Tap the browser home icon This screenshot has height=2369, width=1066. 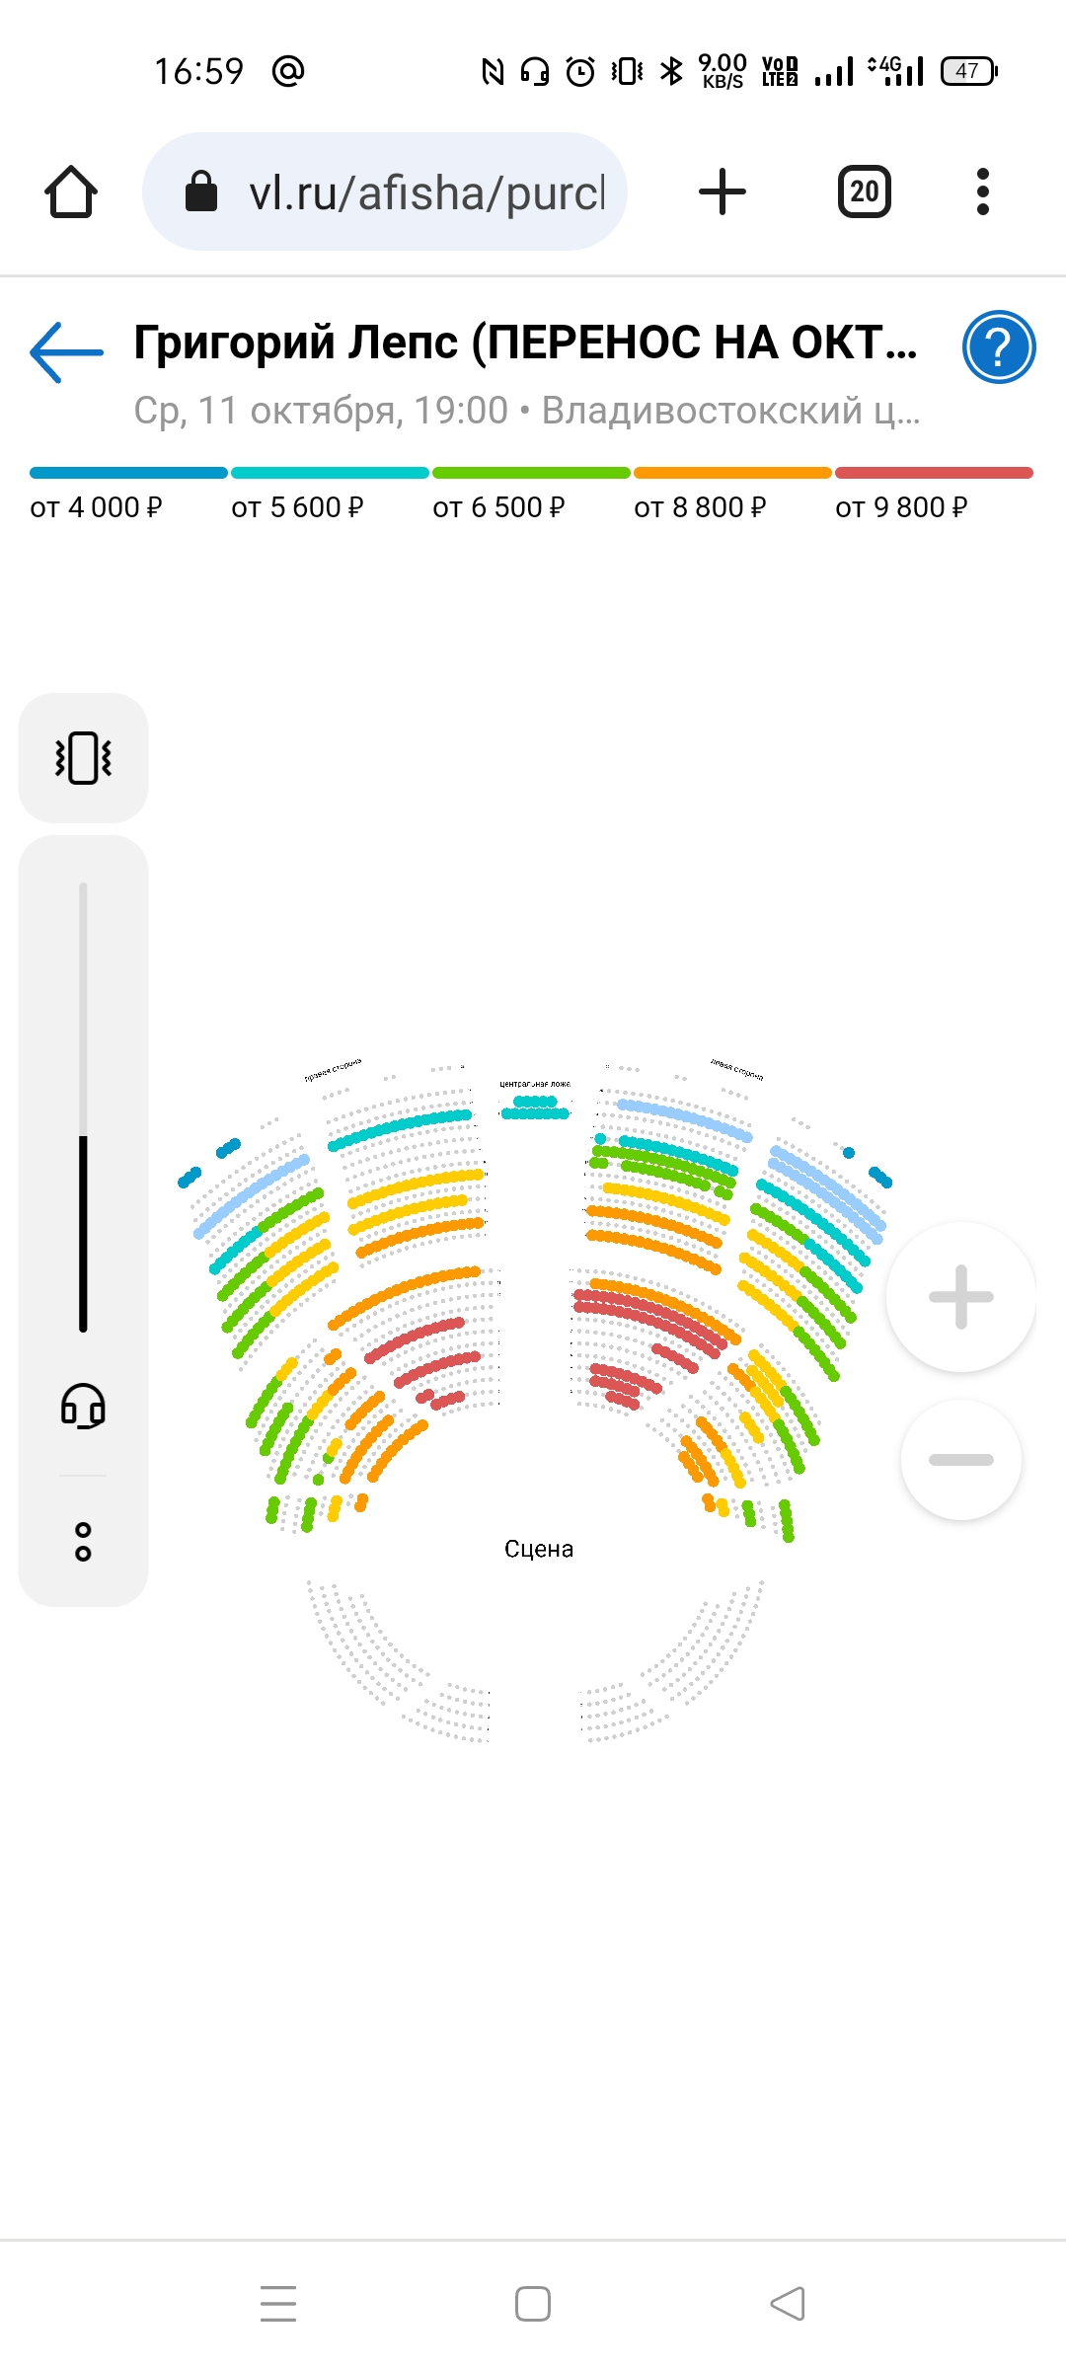coord(71,191)
